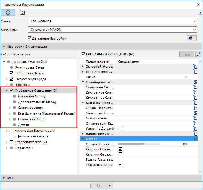Collapse Детали group in right panel
The image size is (203, 190).
pos(83,139)
